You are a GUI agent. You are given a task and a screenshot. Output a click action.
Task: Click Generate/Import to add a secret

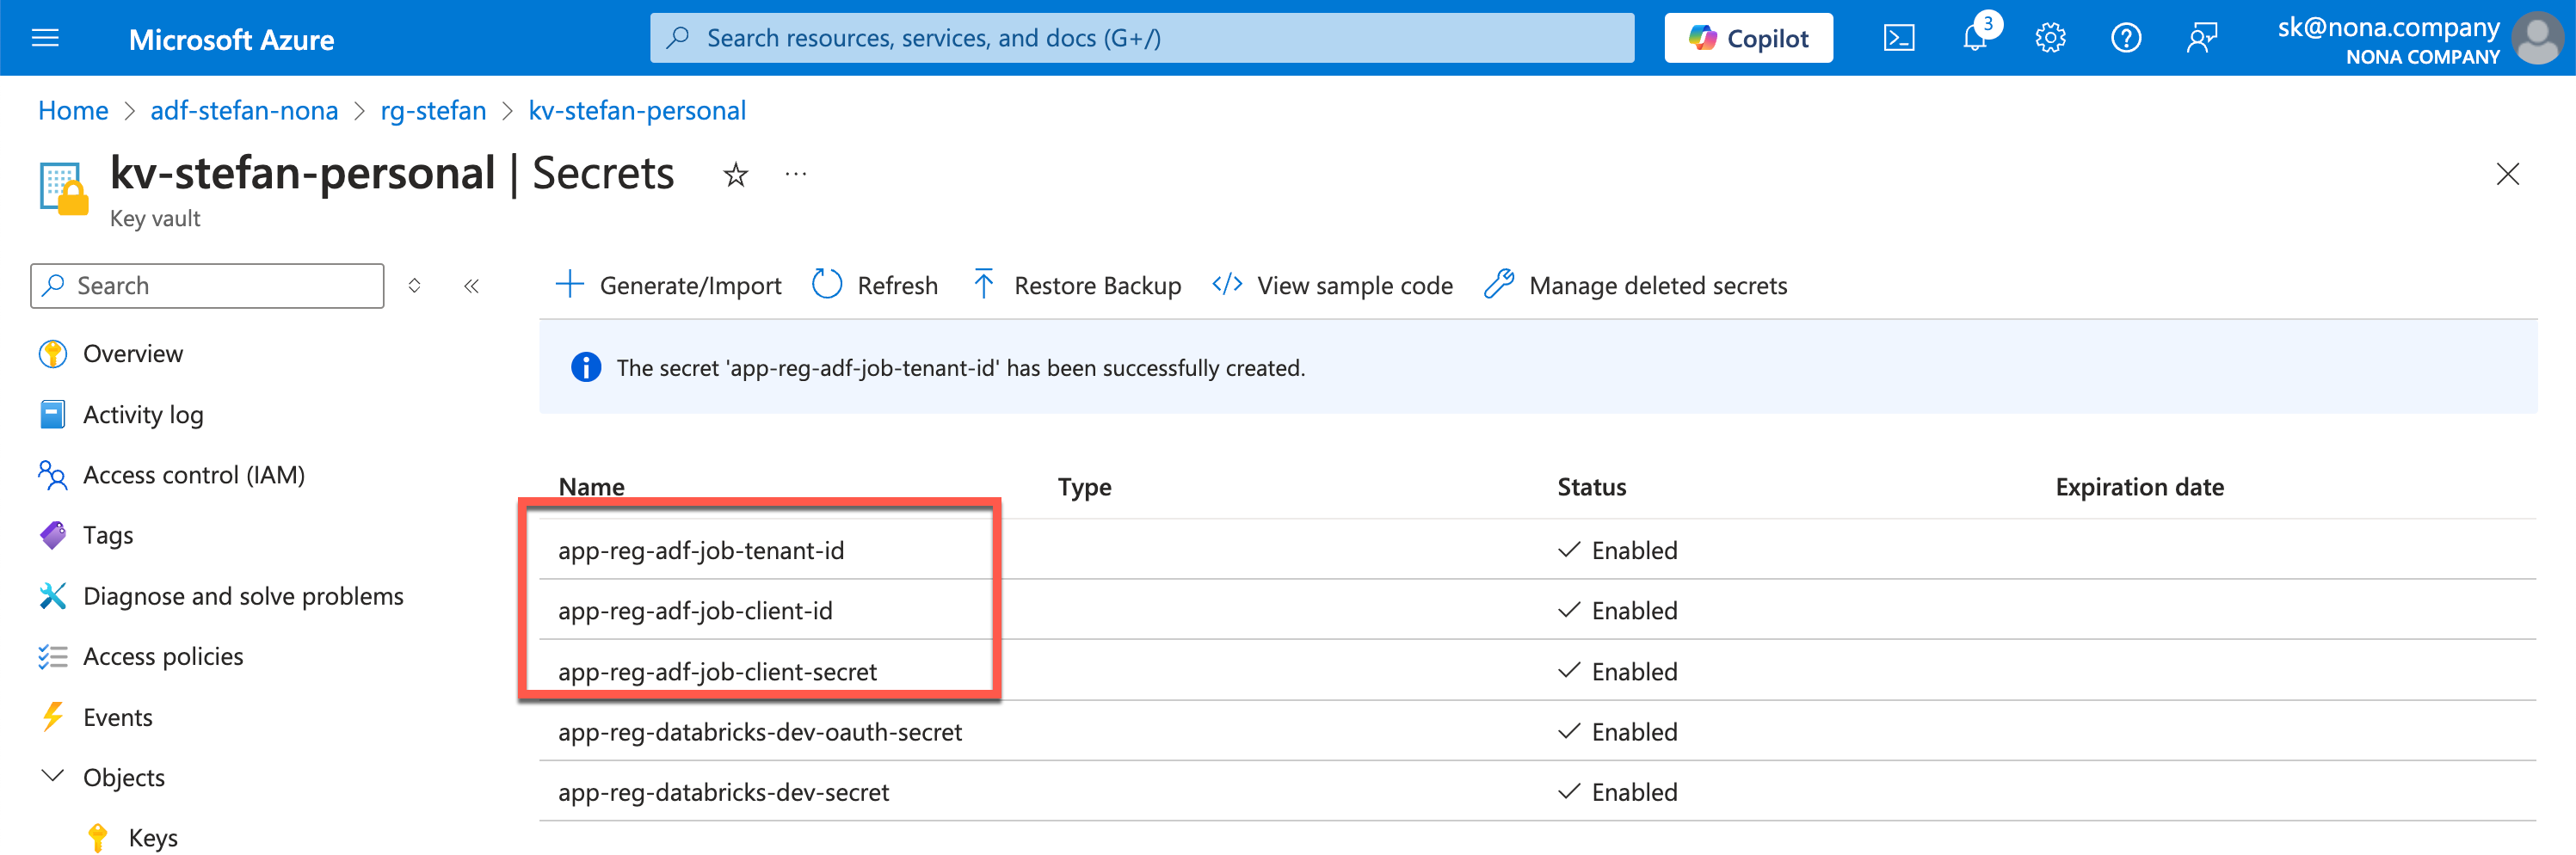click(x=669, y=286)
